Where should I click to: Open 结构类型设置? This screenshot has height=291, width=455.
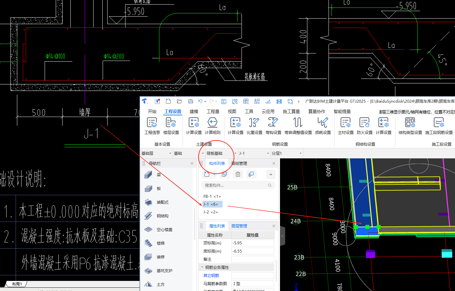click(410, 126)
